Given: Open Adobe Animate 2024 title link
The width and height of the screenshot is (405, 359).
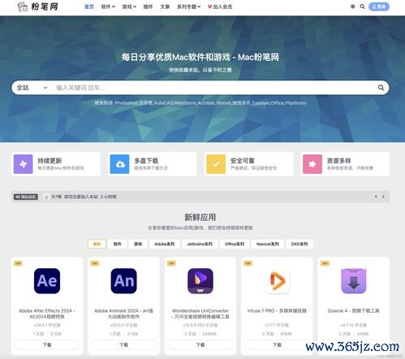Looking at the screenshot, I should coord(124,314).
